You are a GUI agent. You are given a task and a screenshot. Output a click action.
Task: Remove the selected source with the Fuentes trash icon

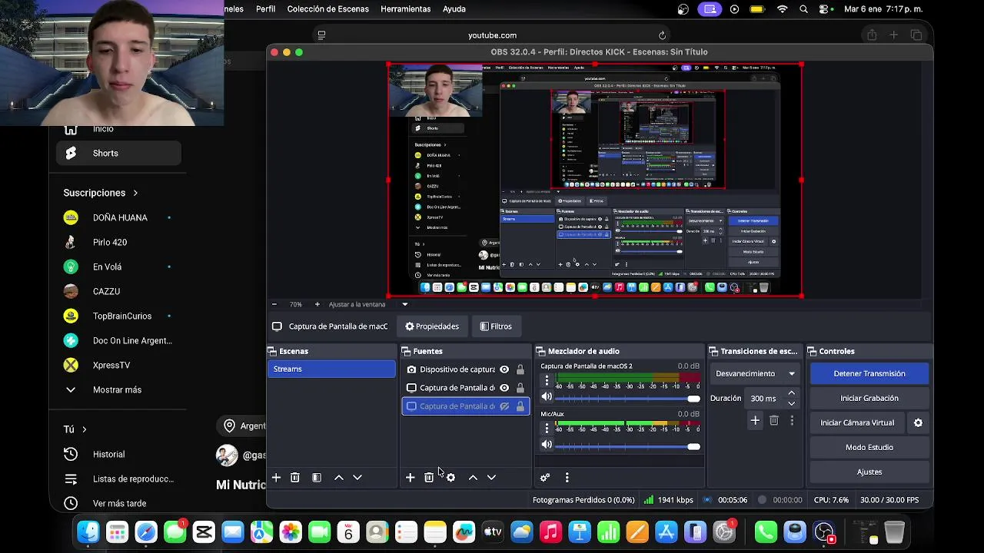(x=429, y=478)
